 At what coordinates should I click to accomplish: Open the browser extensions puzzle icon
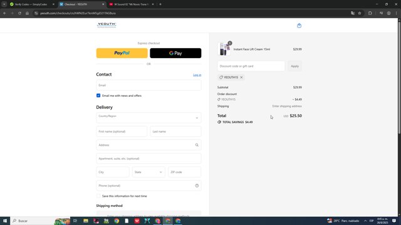coord(370,13)
